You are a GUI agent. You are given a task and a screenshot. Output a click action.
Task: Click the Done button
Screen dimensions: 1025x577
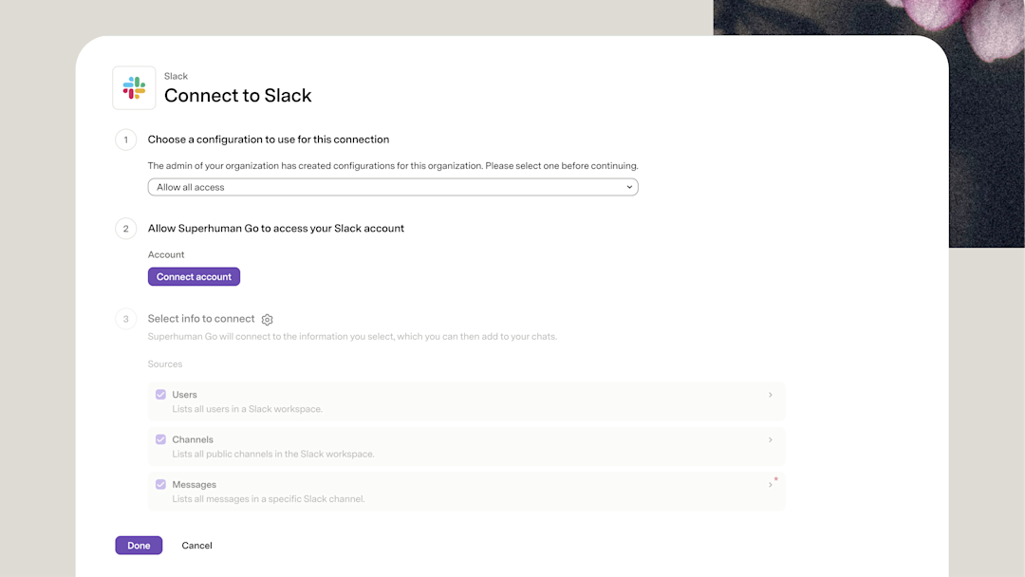[139, 545]
